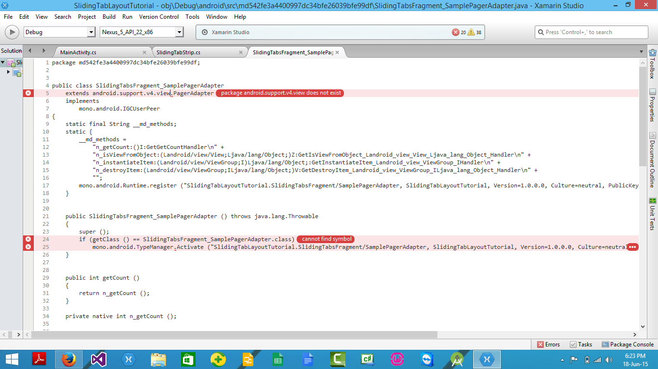Expand the project tree node
This screenshot has width=658, height=369.
(8, 72)
